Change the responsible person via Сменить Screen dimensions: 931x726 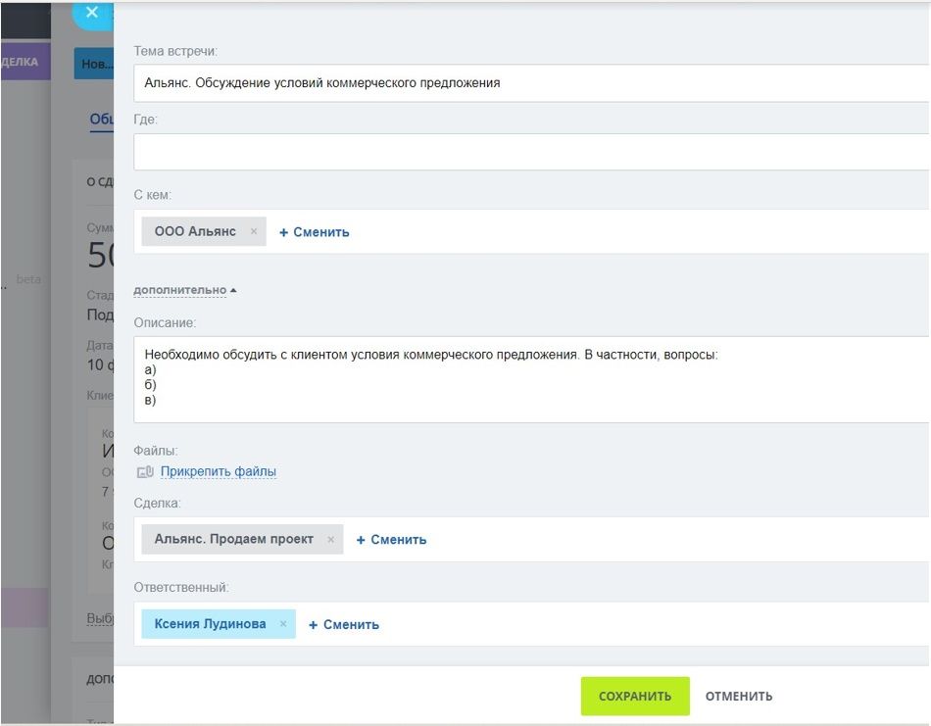(x=344, y=624)
